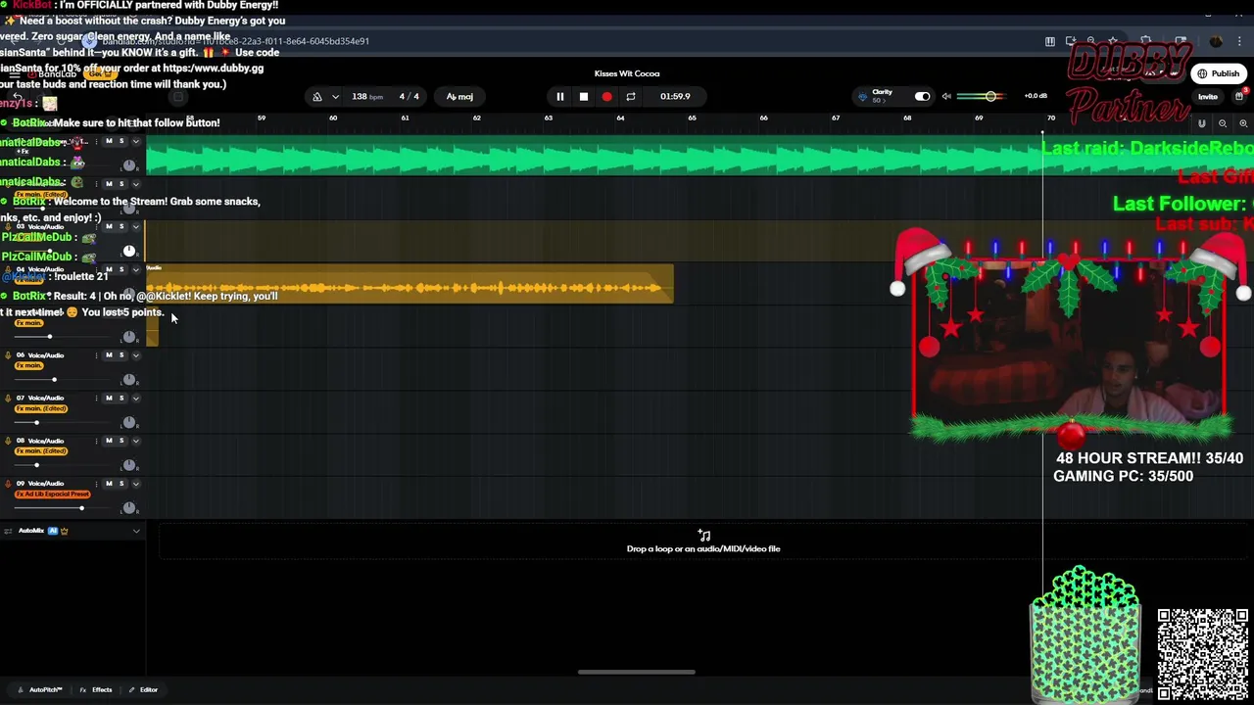Toggle the magnet snap-to-grid icon
This screenshot has width=1254, height=705.
point(1202,123)
